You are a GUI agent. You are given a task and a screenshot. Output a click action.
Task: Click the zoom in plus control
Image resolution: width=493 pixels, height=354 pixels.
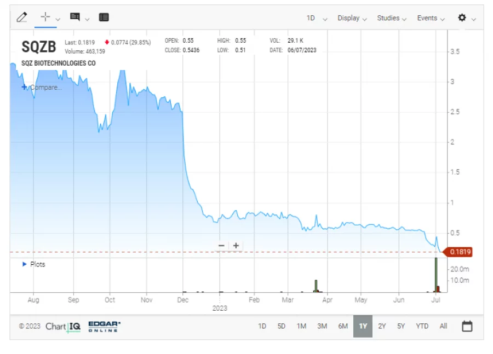[236, 245]
